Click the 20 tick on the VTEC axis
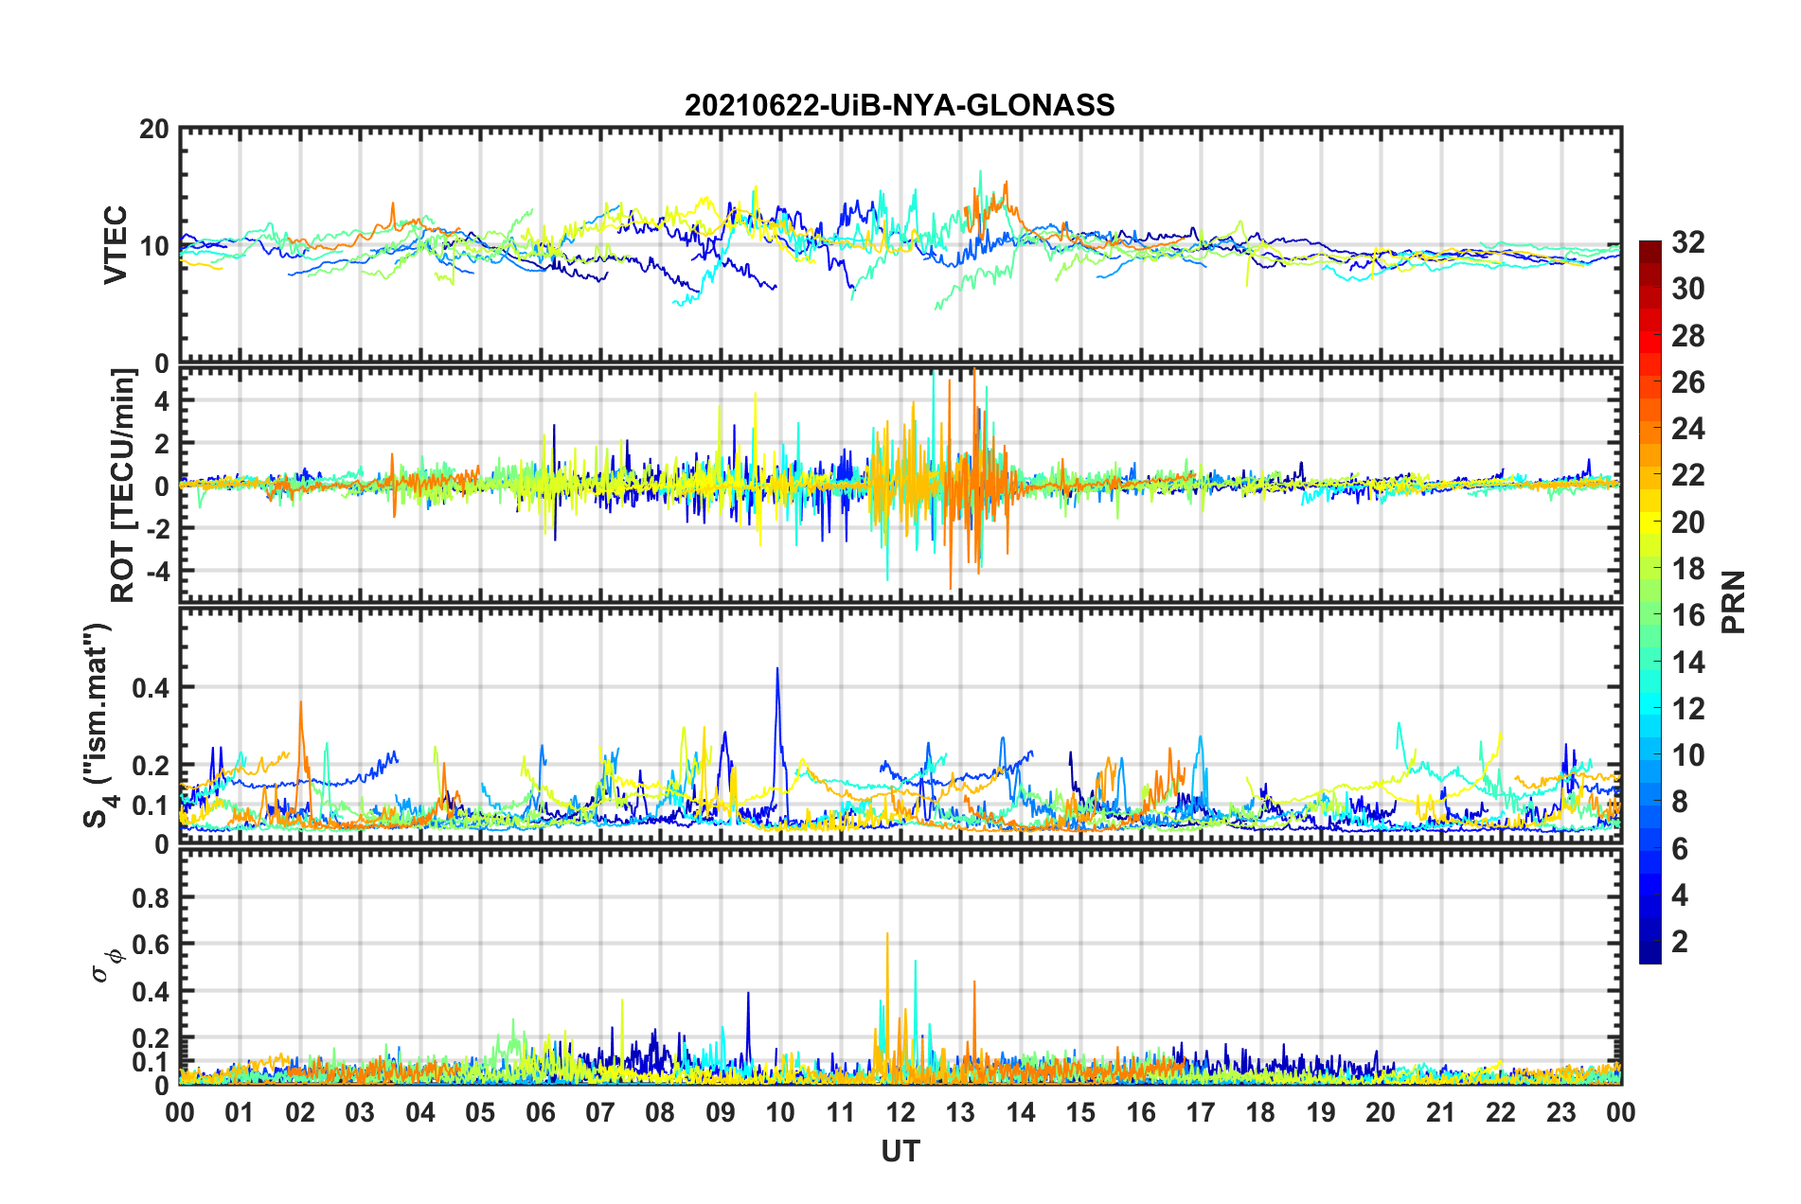 tap(154, 130)
